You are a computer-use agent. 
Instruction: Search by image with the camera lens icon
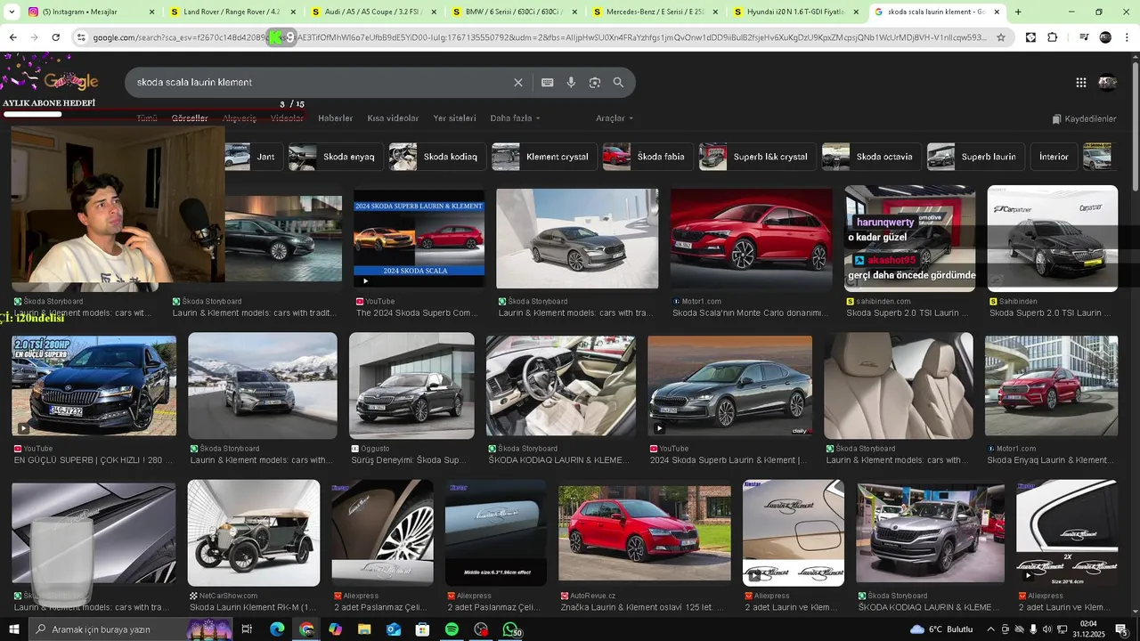595,82
